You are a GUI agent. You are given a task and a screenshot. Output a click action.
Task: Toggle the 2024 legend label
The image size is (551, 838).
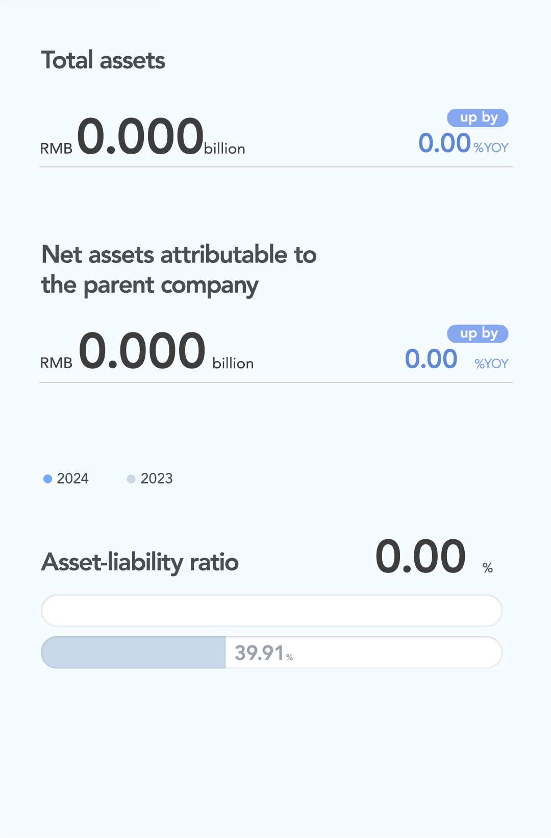(x=72, y=478)
